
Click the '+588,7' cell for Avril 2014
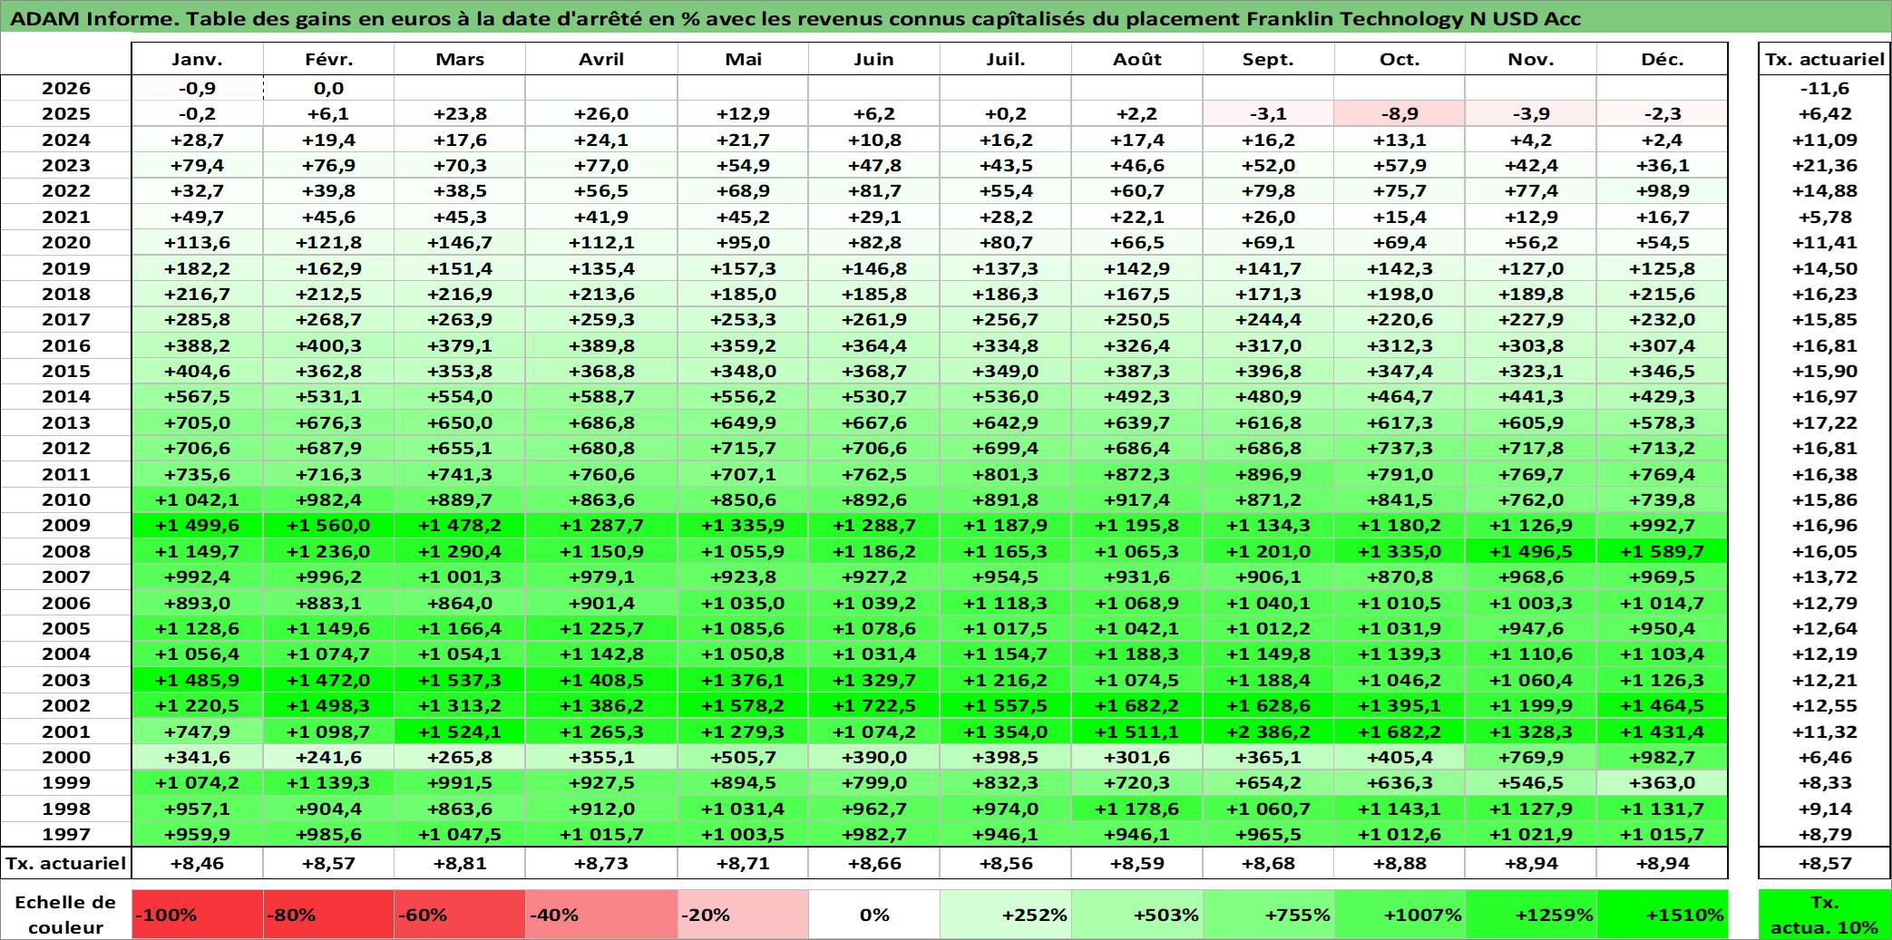pyautogui.click(x=601, y=396)
